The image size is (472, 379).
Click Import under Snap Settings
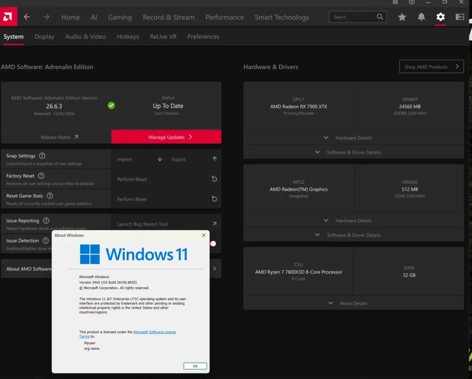124,159
